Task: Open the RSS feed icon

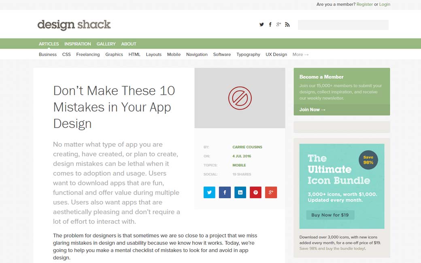Action: point(287,25)
